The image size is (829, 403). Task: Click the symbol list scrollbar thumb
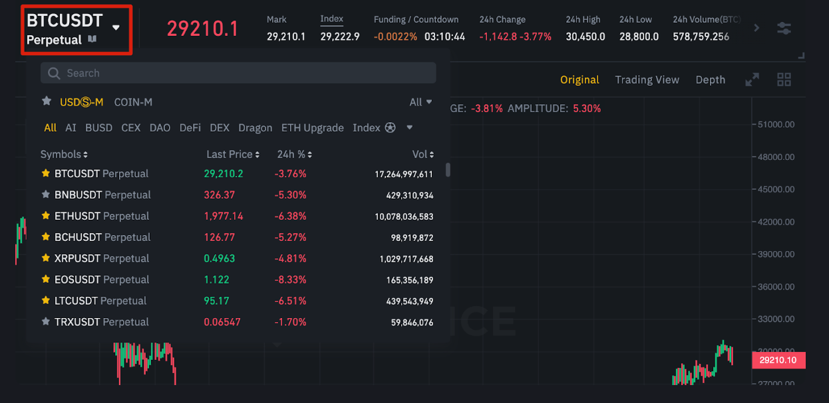click(x=448, y=170)
